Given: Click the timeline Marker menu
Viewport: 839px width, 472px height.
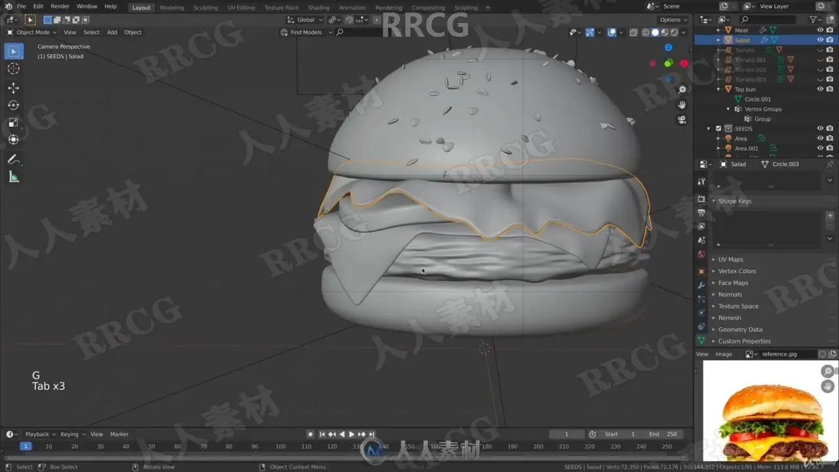Looking at the screenshot, I should pyautogui.click(x=119, y=434).
